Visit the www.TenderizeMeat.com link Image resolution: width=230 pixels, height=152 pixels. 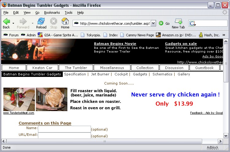19,113
